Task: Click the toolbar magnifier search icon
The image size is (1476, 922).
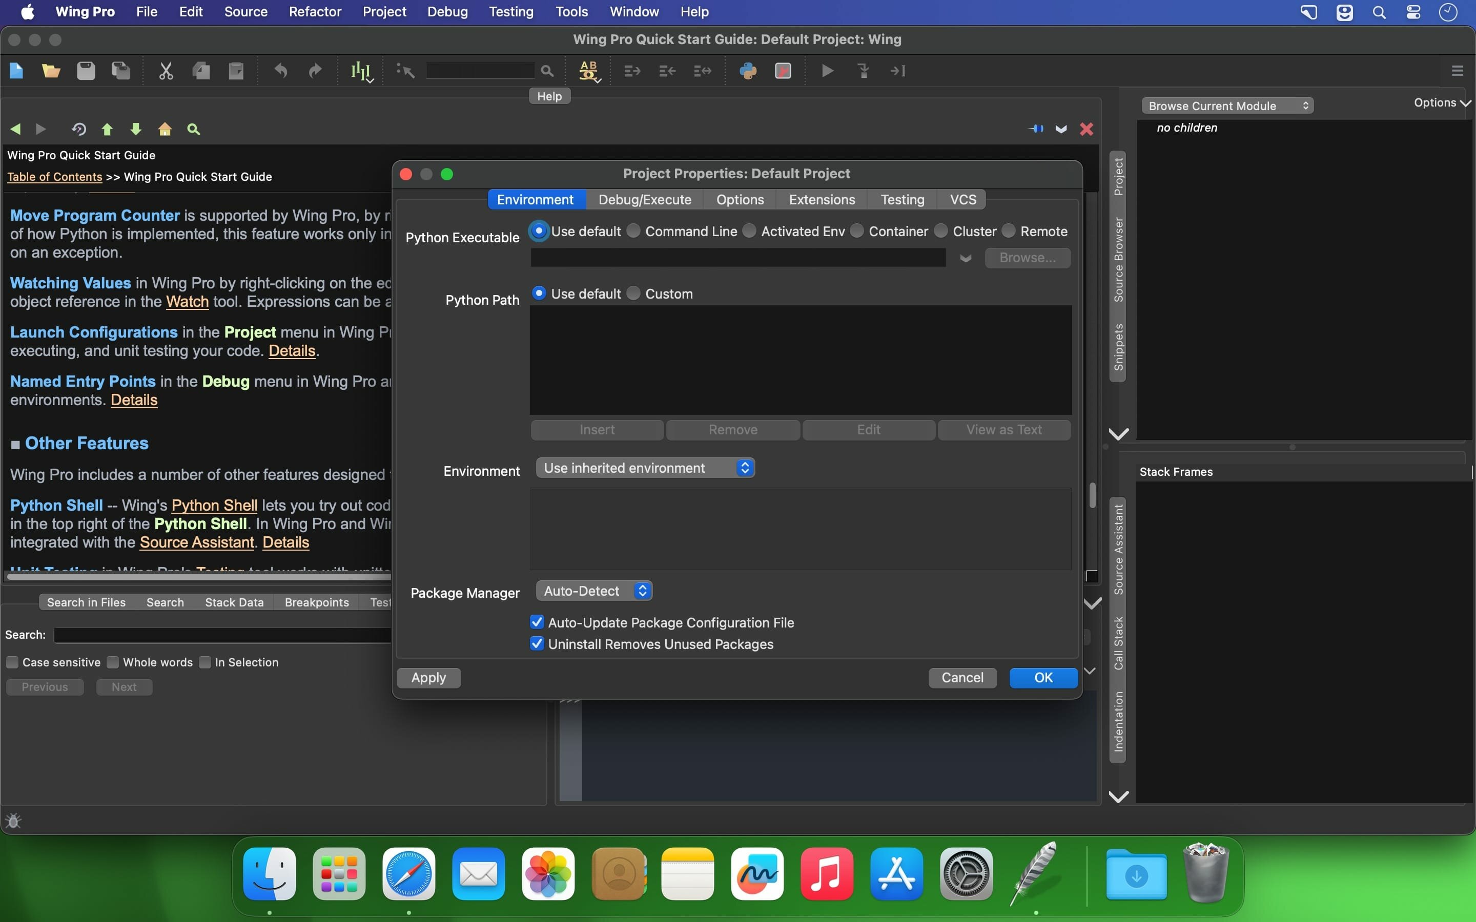Action: point(547,71)
